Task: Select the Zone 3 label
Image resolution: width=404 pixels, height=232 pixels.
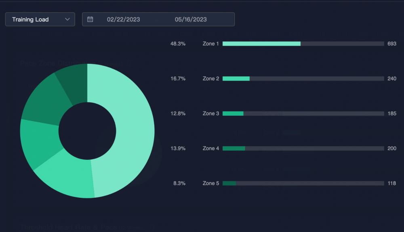Action: click(x=211, y=113)
